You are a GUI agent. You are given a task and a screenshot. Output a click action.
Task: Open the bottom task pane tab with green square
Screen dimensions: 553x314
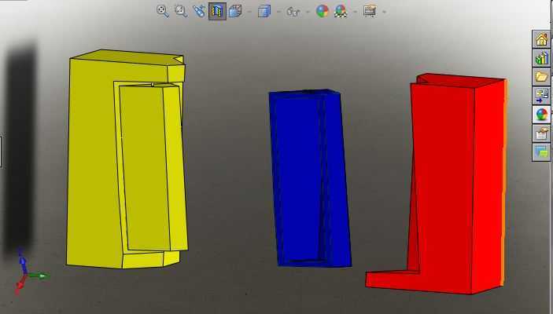pos(541,152)
